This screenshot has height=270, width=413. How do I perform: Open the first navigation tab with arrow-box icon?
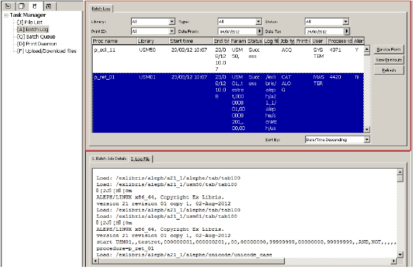pos(8,6)
